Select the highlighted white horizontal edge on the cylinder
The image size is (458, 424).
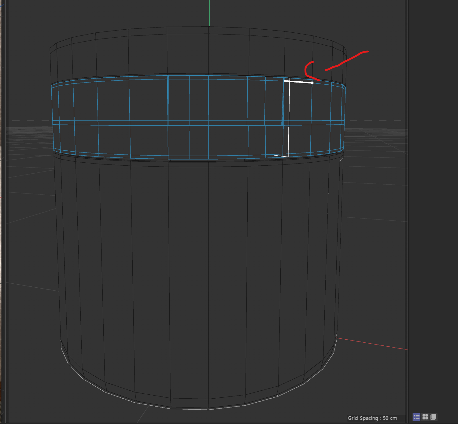tap(298, 82)
